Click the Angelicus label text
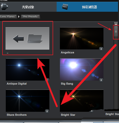The height and width of the screenshot is (123, 119). [x=67, y=52]
